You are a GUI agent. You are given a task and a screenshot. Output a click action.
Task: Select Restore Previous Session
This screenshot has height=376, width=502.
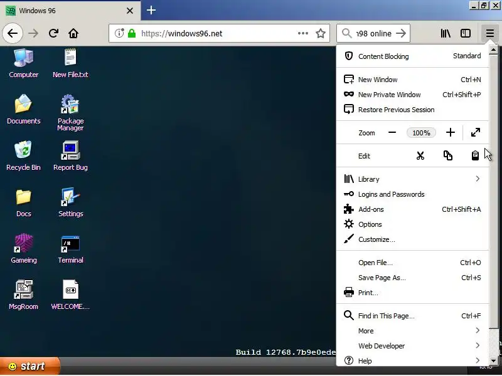click(x=412, y=110)
